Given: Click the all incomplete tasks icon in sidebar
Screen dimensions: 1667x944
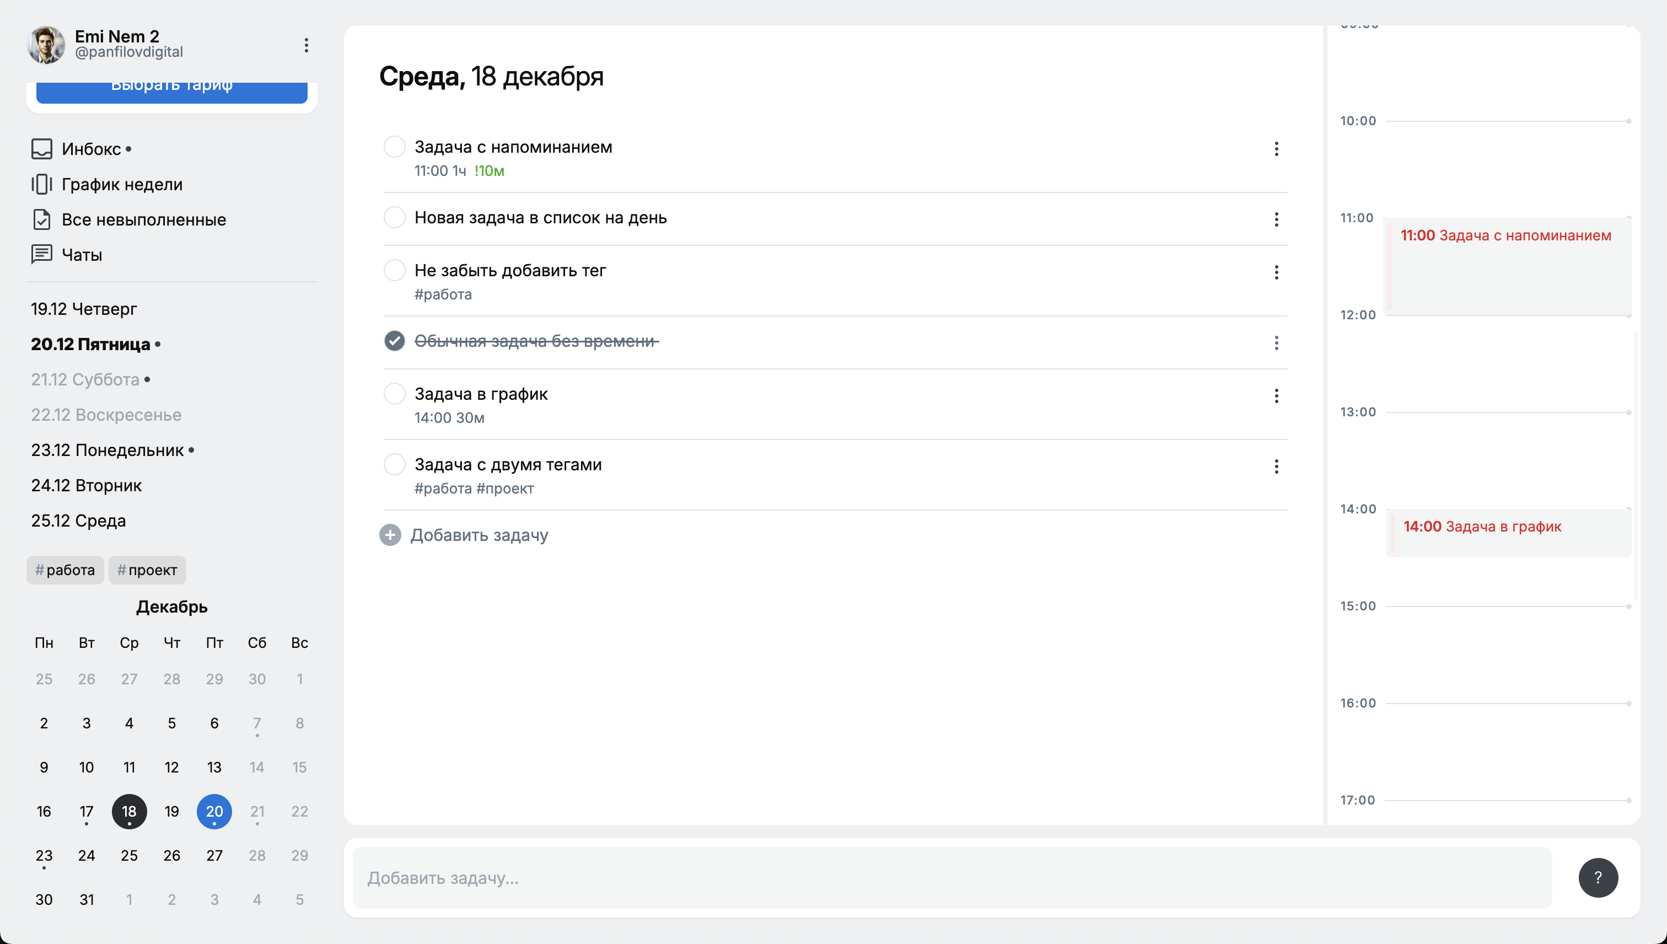Looking at the screenshot, I should [x=41, y=219].
